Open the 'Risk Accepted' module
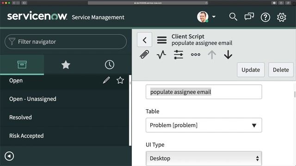The image size is (296, 166). pyautogui.click(x=26, y=136)
